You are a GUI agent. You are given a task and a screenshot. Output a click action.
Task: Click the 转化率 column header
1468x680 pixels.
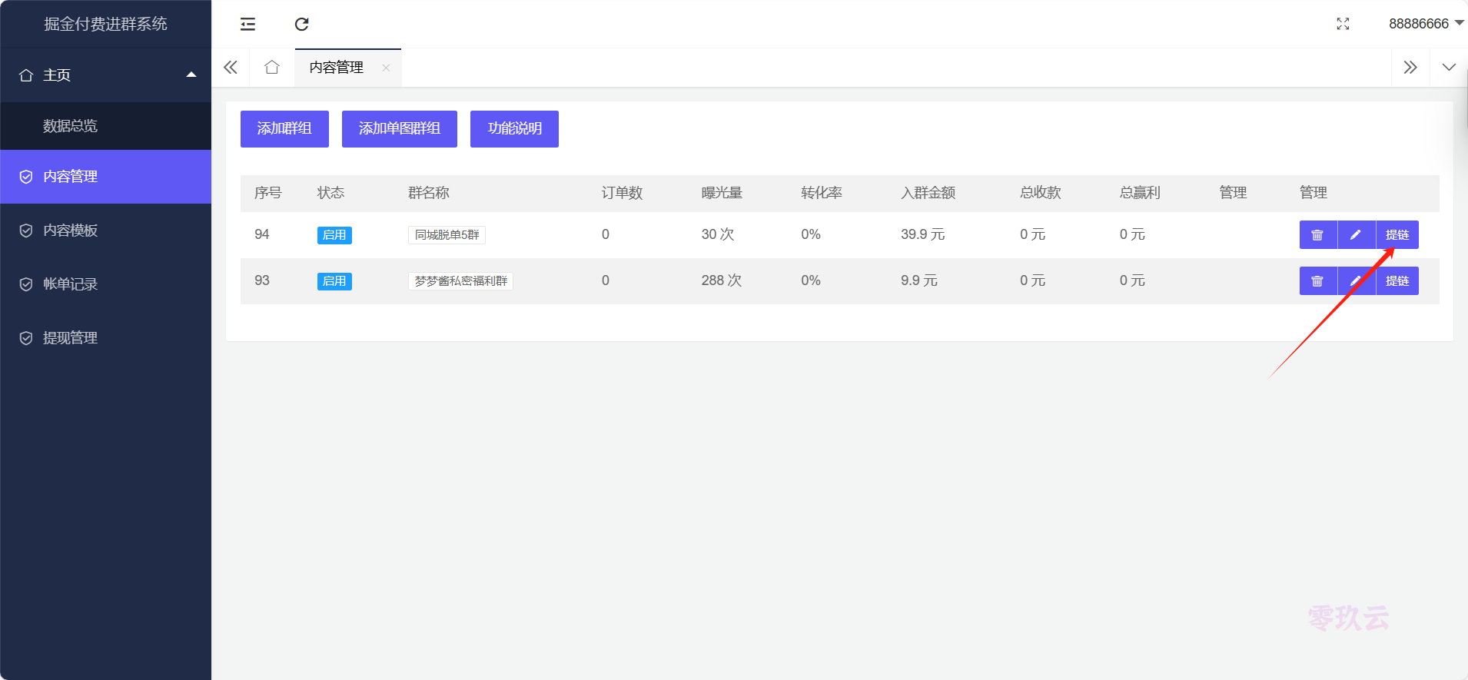pos(822,193)
